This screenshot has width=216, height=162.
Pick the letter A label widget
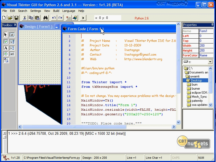[x=6, y=48]
